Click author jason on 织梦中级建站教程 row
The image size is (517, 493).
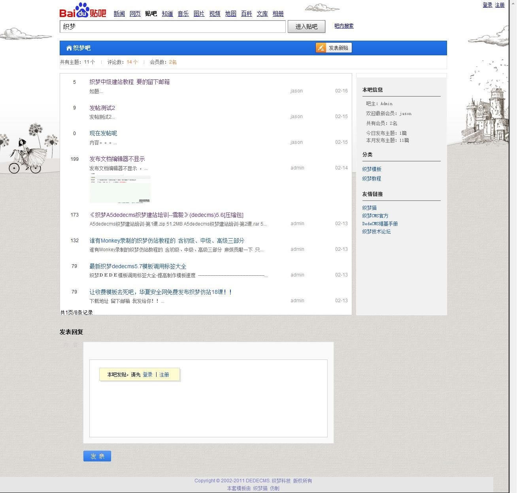pyautogui.click(x=296, y=91)
